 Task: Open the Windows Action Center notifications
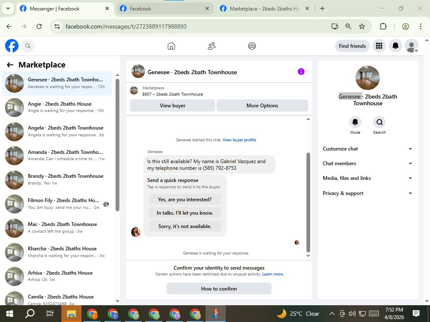[416, 314]
